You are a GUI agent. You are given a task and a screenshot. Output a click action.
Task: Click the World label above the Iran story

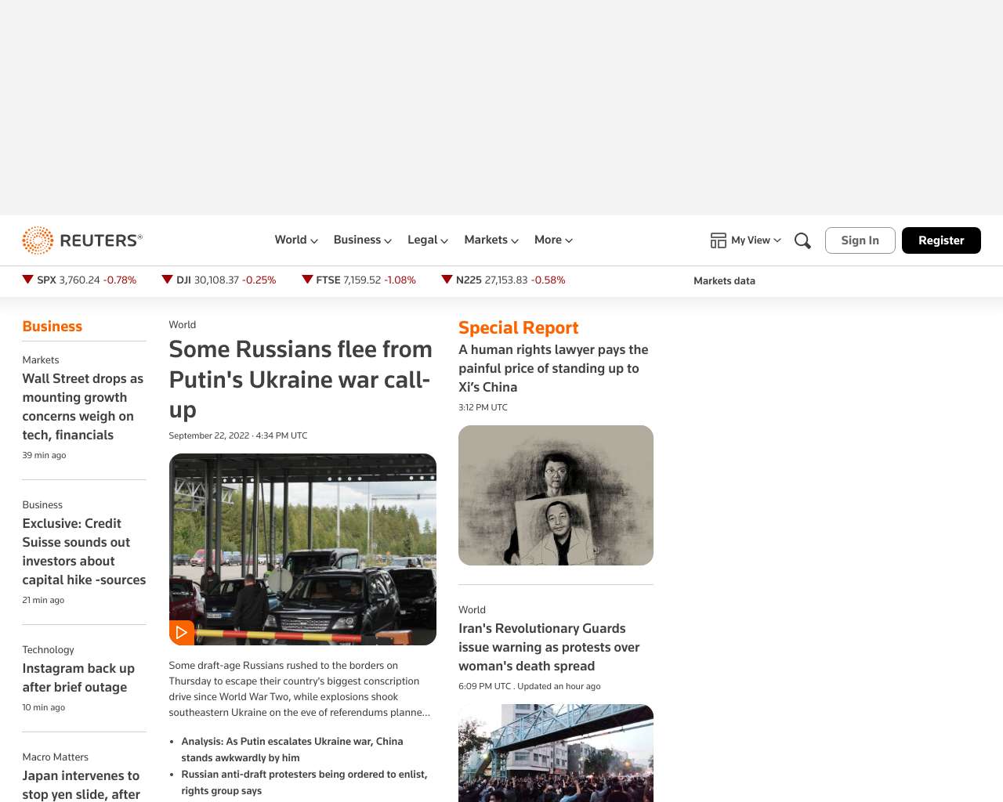pos(472,609)
